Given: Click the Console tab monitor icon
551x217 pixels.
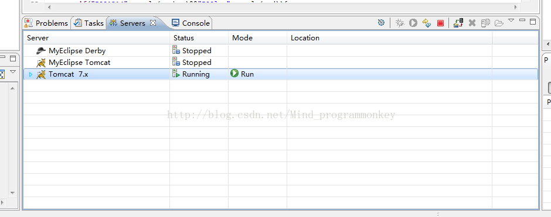Looking at the screenshot, I should 175,23.
